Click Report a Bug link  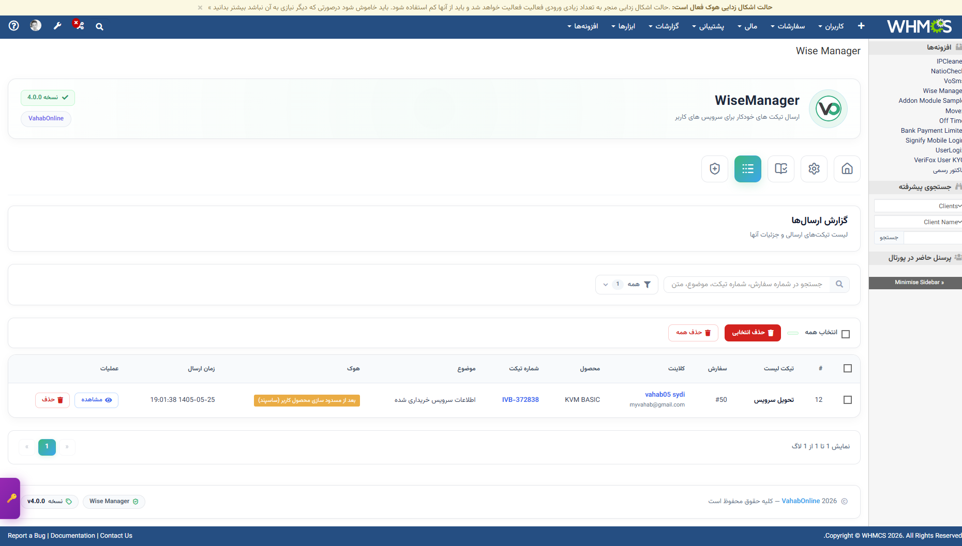coord(26,536)
